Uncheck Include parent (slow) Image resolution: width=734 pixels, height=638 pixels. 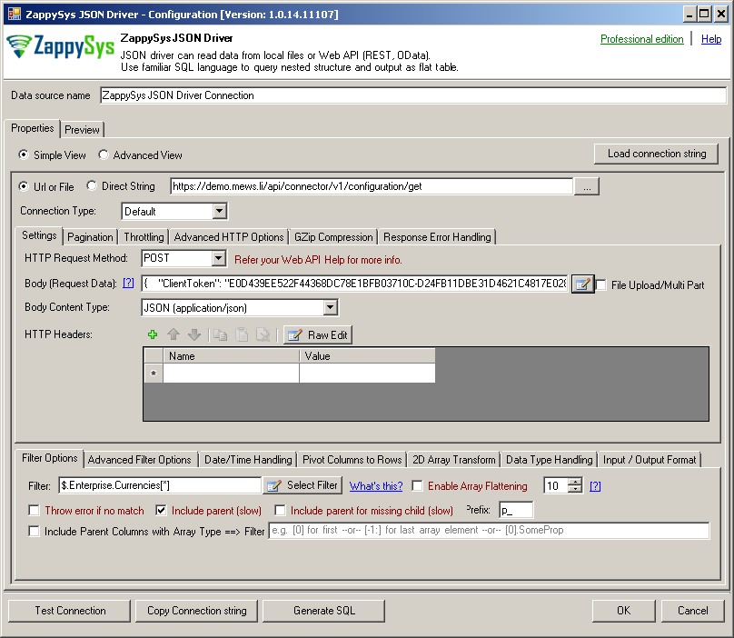162,511
